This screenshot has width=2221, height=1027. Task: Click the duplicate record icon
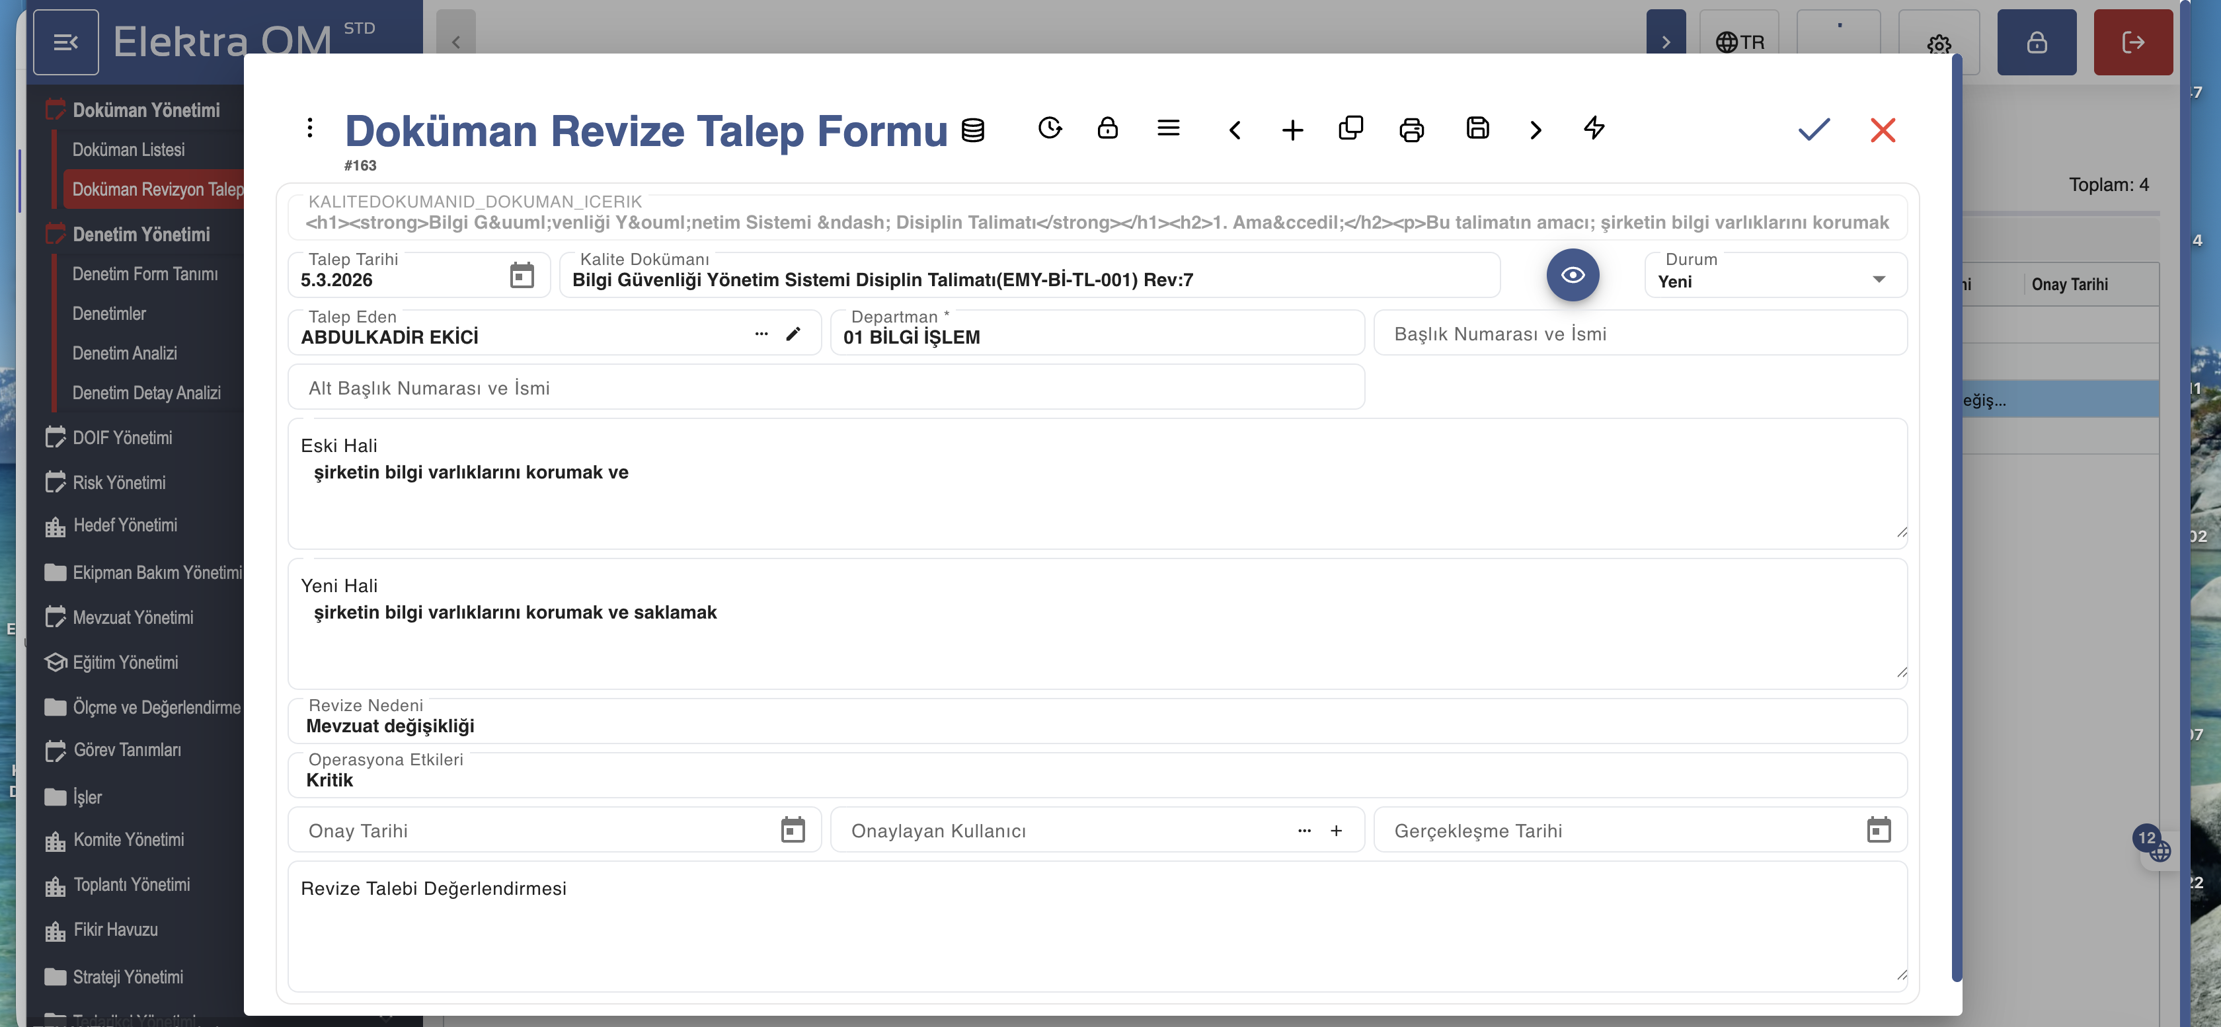coord(1350,128)
